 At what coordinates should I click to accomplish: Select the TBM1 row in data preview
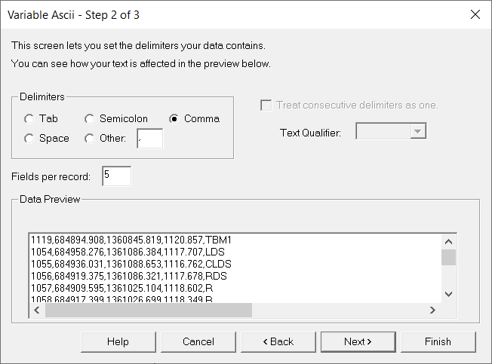pyautogui.click(x=132, y=240)
